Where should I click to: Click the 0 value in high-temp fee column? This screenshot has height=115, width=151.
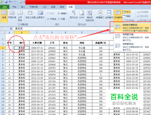pos(101,75)
